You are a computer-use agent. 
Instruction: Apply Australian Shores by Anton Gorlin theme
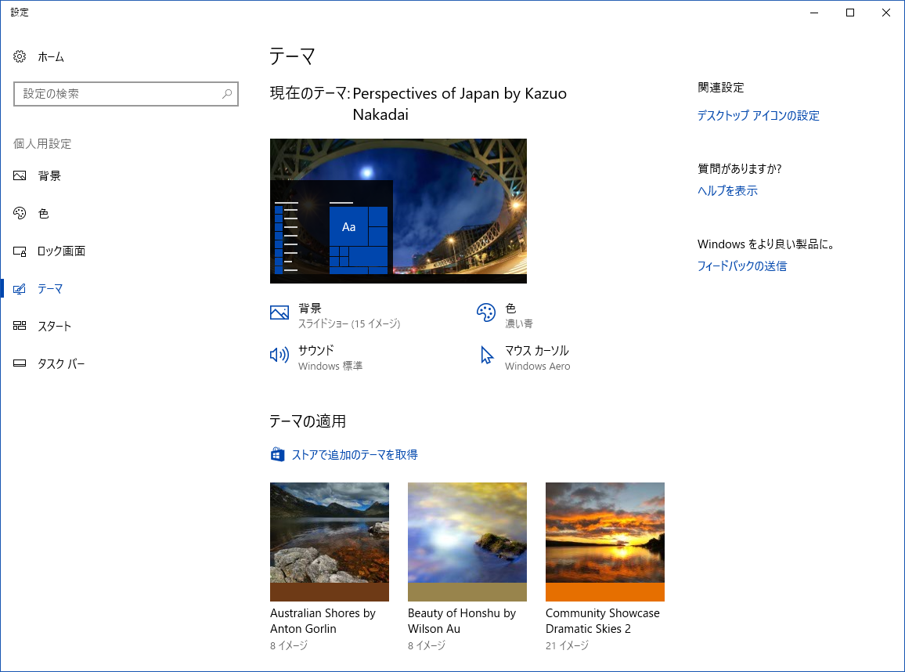click(330, 541)
